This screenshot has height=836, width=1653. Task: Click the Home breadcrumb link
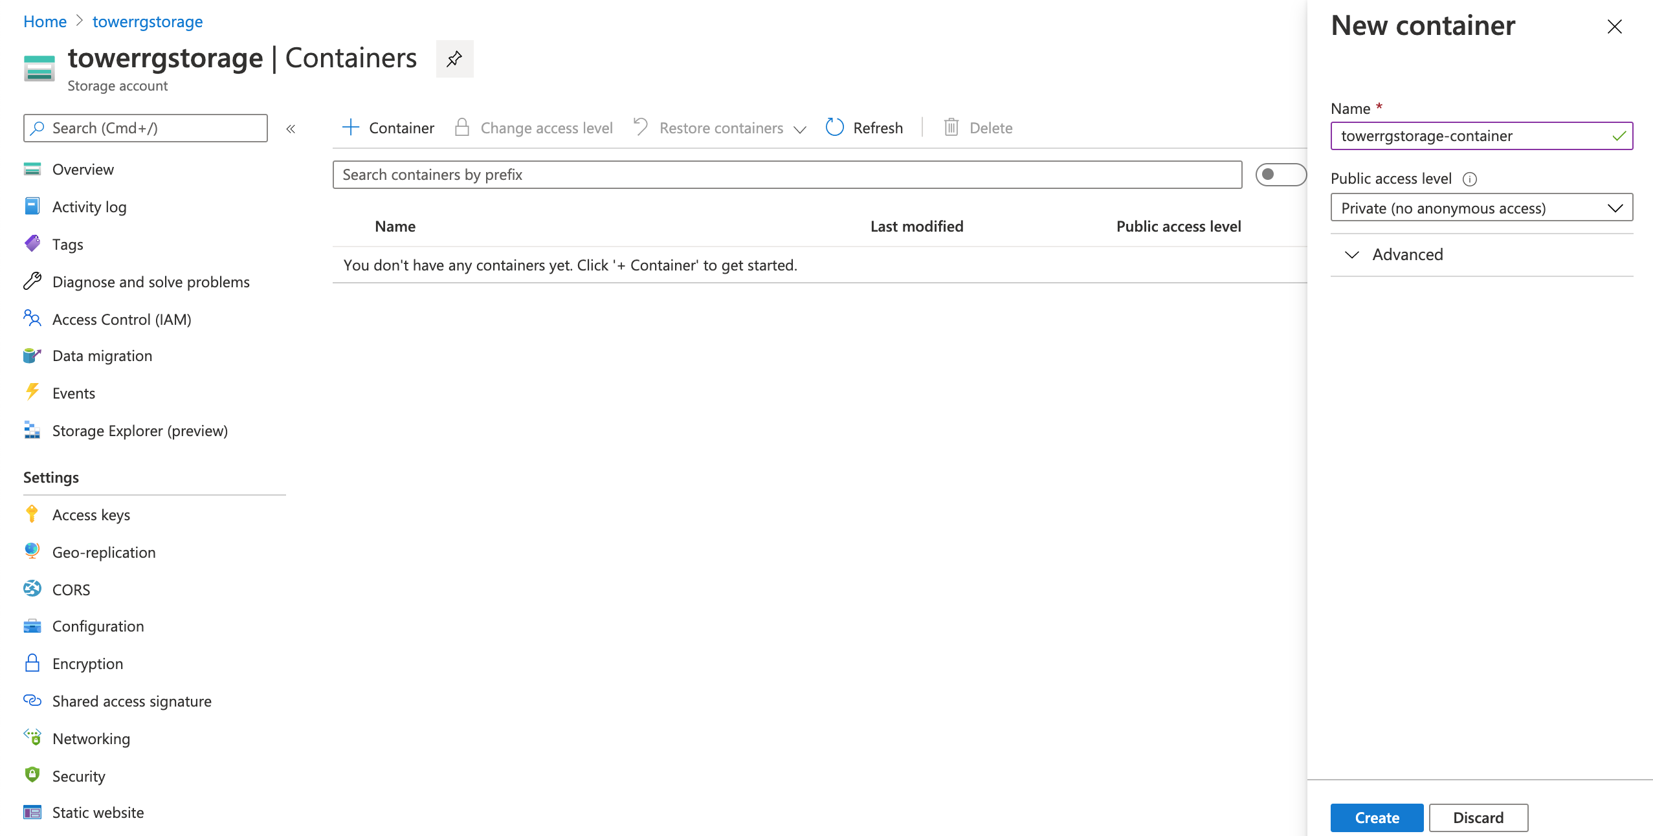[45, 21]
